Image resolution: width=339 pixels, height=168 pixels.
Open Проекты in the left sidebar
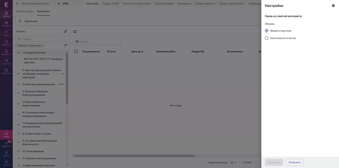[x=6, y=14]
